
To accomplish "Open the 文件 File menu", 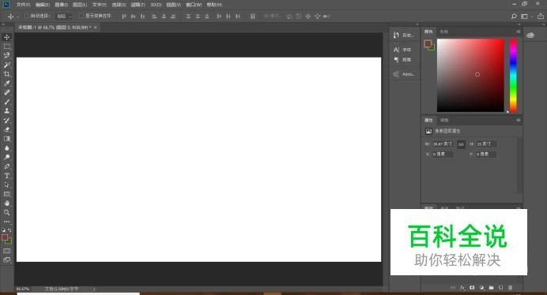I will 23,5.
